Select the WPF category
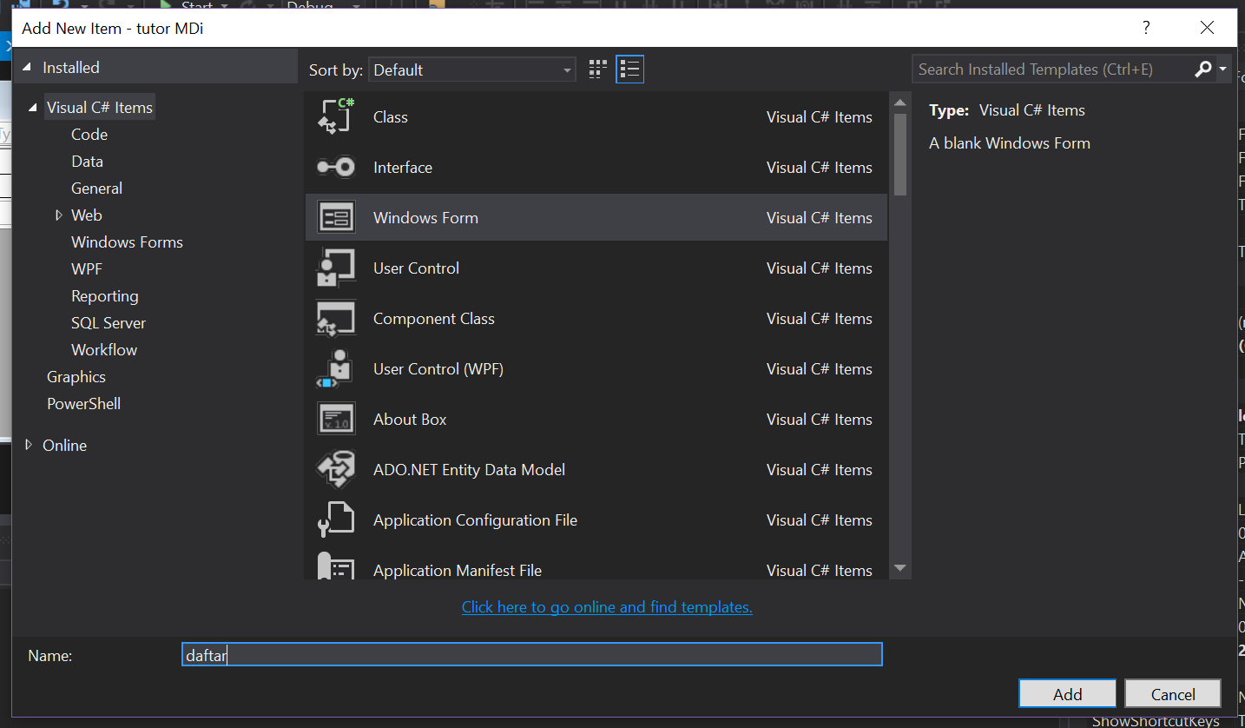Screen dimensions: 1245x728 [x=87, y=268]
